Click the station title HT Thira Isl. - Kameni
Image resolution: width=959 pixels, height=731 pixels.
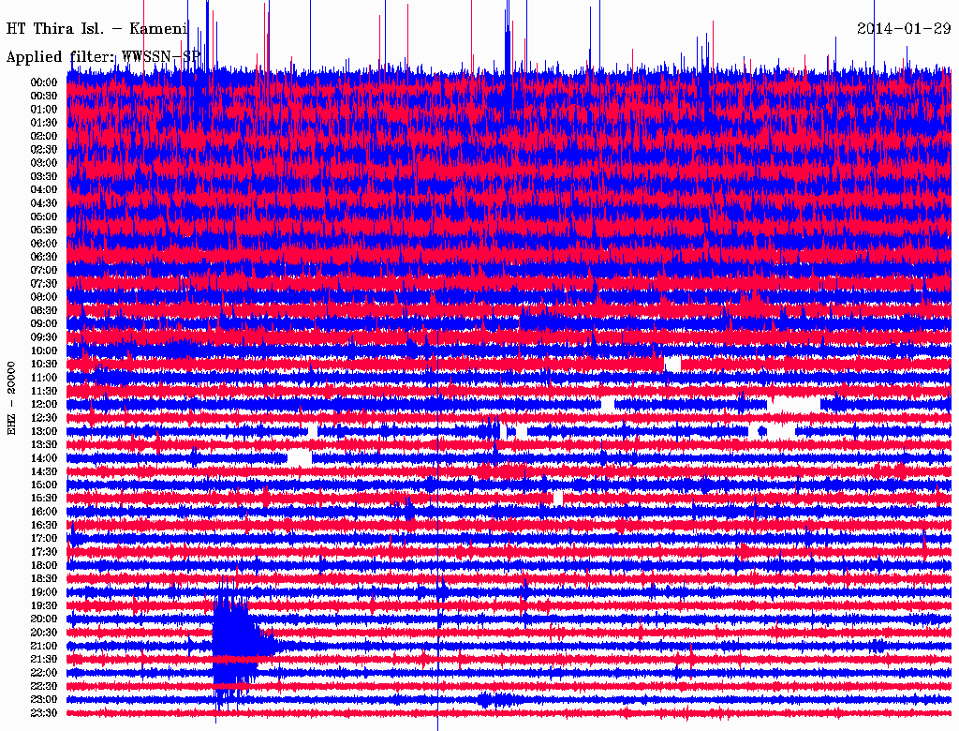point(97,29)
